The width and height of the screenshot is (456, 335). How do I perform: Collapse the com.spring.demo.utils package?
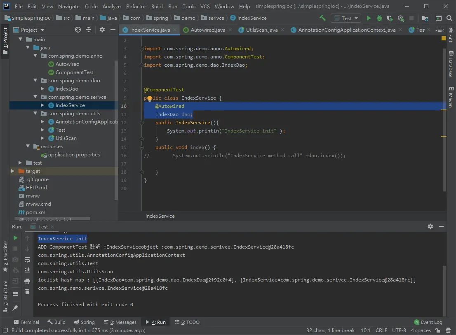35,113
